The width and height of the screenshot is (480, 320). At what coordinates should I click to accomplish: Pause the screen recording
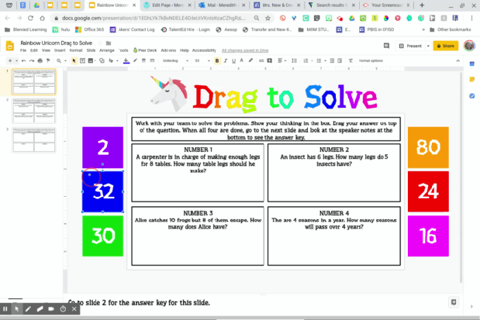5,309
